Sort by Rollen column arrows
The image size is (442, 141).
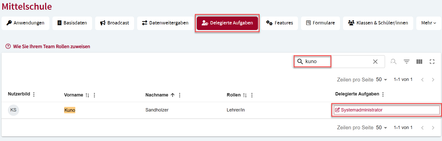[245, 95]
